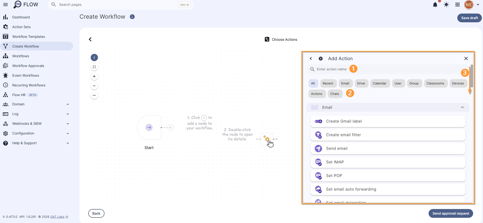The height and width of the screenshot is (223, 483).
Task: Expand the Log sidebar section
Action: pyautogui.click(x=37, y=114)
